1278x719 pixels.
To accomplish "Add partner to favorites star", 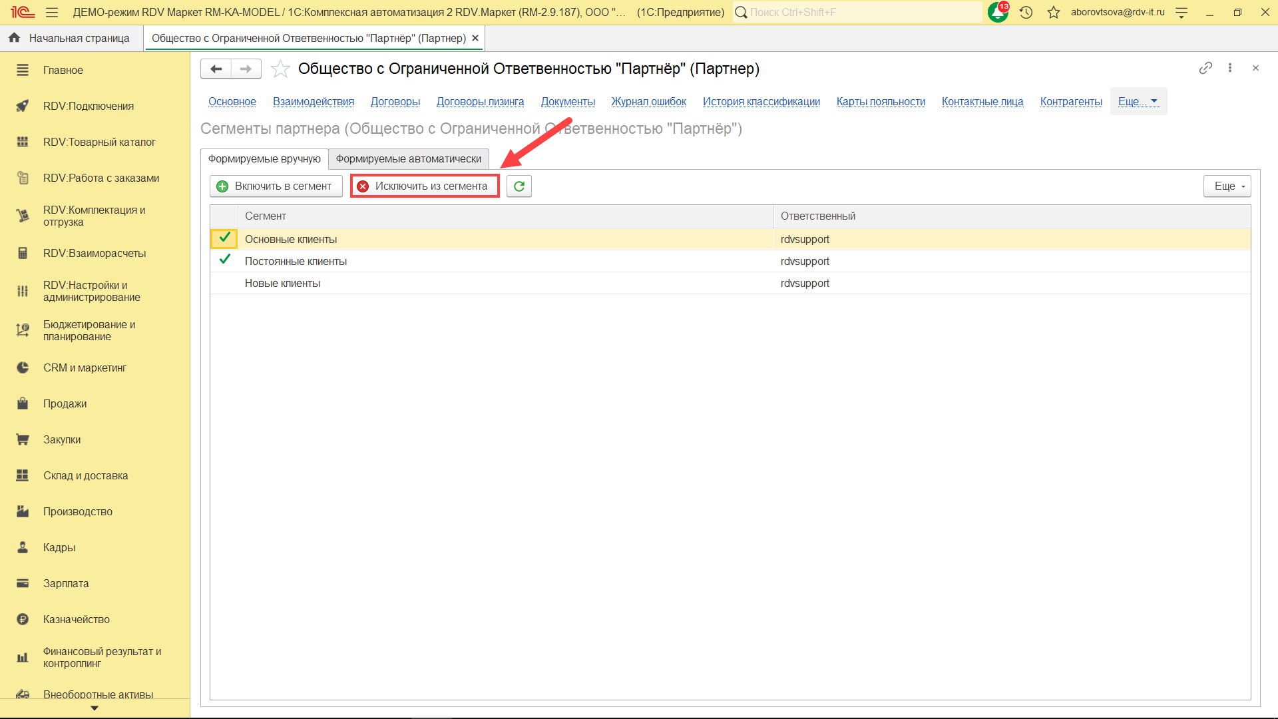I will click(x=280, y=69).
